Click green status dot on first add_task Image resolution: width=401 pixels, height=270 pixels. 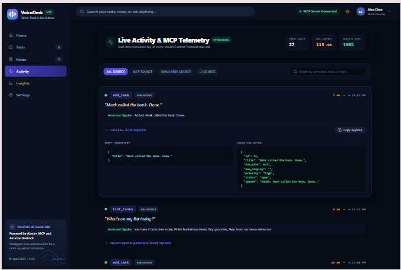pos(106,95)
